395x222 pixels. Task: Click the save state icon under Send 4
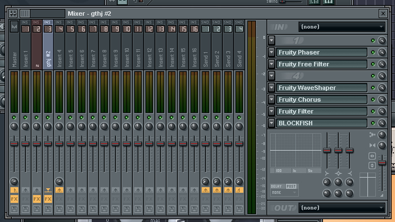point(239,209)
